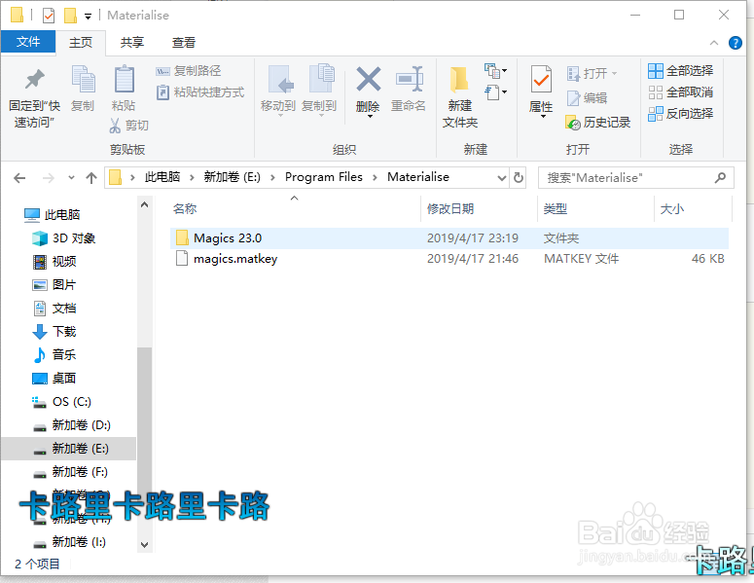Select 文档 (Documents) in navigation pane
This screenshot has width=754, height=583.
54,308
